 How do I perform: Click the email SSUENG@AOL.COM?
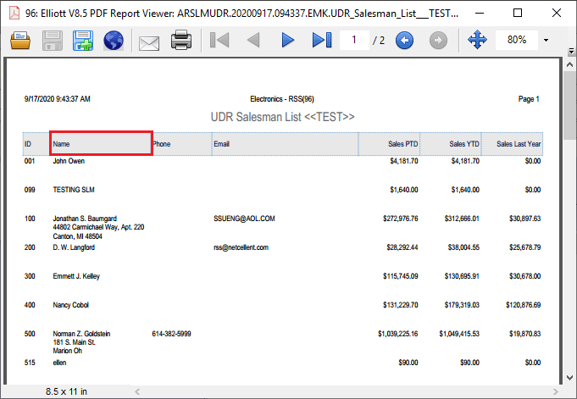click(x=244, y=219)
